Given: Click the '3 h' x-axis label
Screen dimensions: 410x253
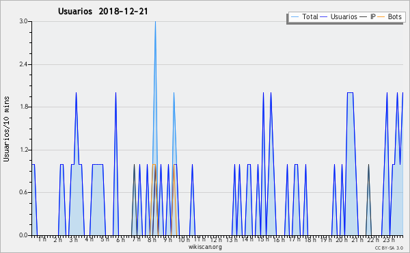Looking at the screenshot, I should point(74,239).
